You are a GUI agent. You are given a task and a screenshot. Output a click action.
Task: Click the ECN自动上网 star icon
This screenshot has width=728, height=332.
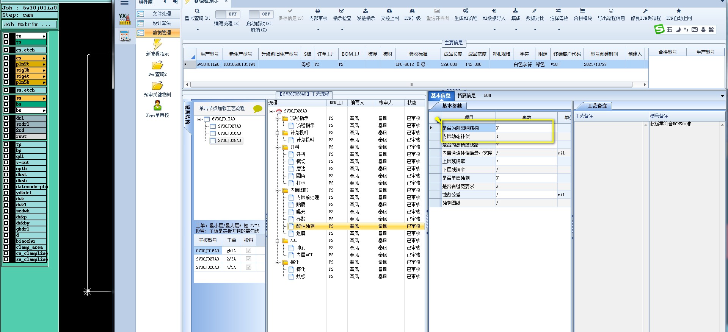pos(679,11)
